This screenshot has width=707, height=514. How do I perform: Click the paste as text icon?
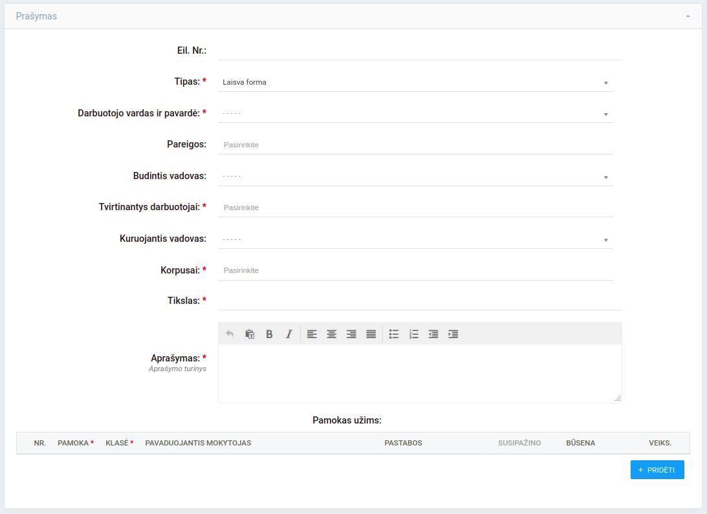250,334
